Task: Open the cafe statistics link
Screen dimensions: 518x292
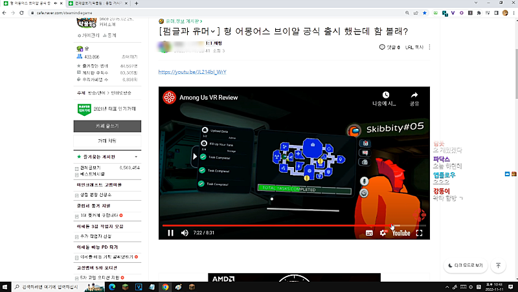Action: 109,36
